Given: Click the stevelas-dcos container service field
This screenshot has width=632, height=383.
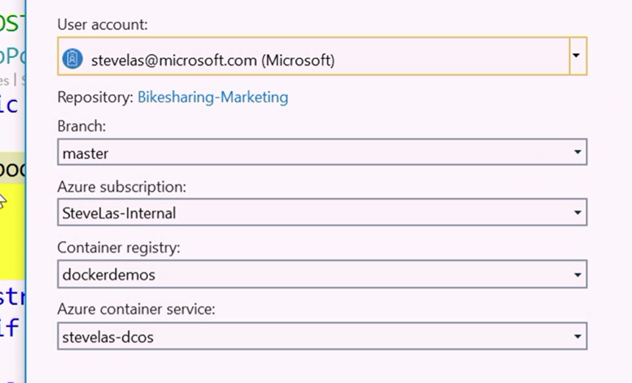Looking at the screenshot, I should pyautogui.click(x=309, y=337).
